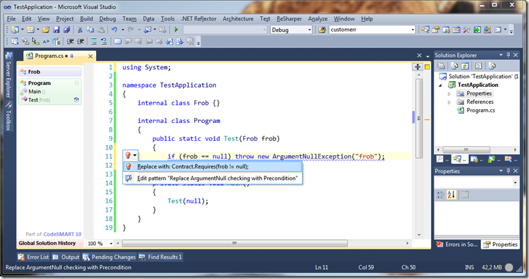Viewport: 529px width, 279px height.
Task: Open the Output tab
Action: click(66, 257)
